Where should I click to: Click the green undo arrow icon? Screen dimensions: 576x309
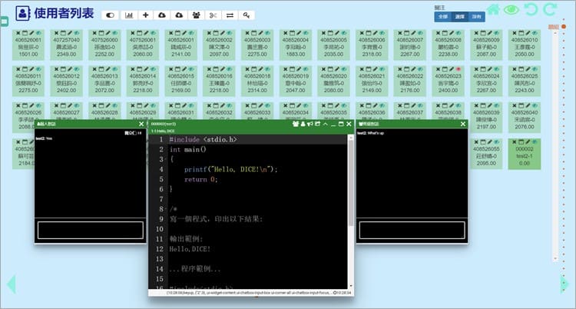point(530,10)
